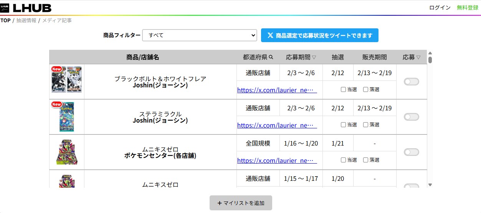Screen dimensions: 481x213
Task: Open メディア記事 navigation item
Action: (x=57, y=20)
